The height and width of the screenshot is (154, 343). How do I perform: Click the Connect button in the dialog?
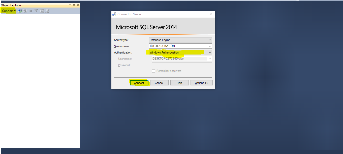[x=139, y=83]
